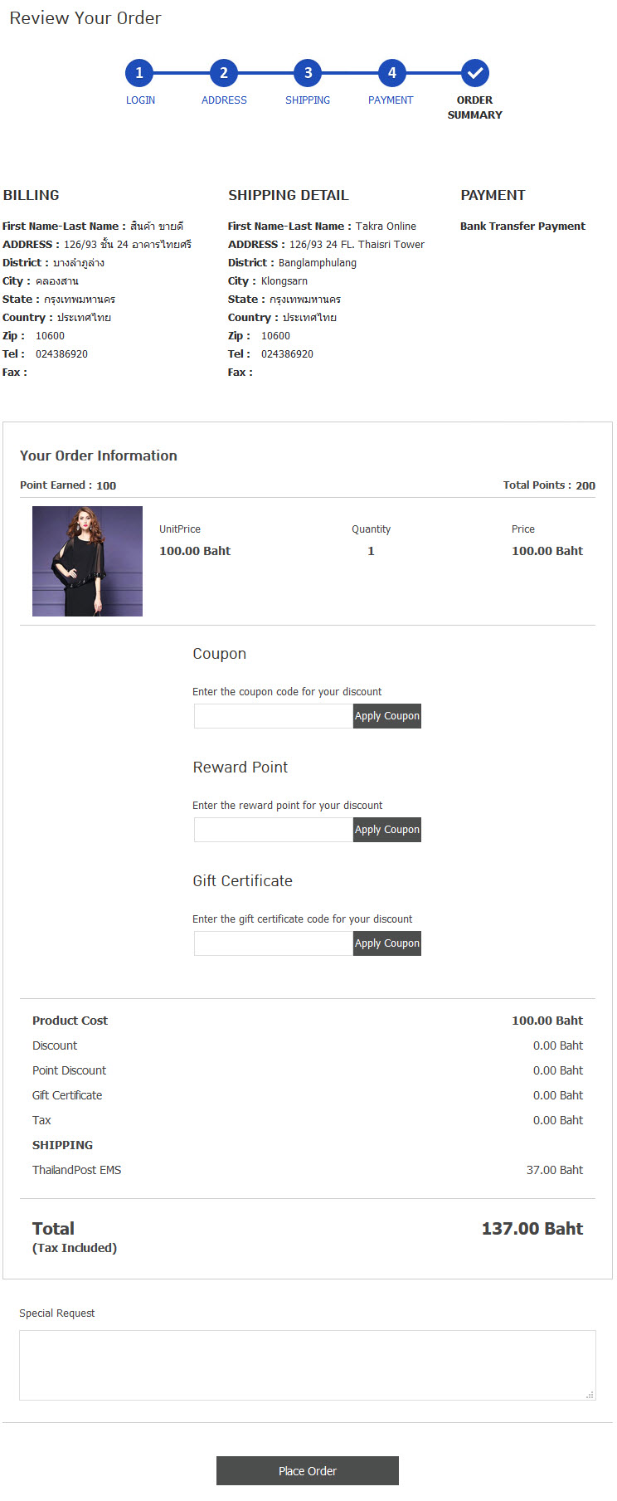The height and width of the screenshot is (1501, 617).
Task: Click the step 4 Payment circle
Action: tap(391, 73)
